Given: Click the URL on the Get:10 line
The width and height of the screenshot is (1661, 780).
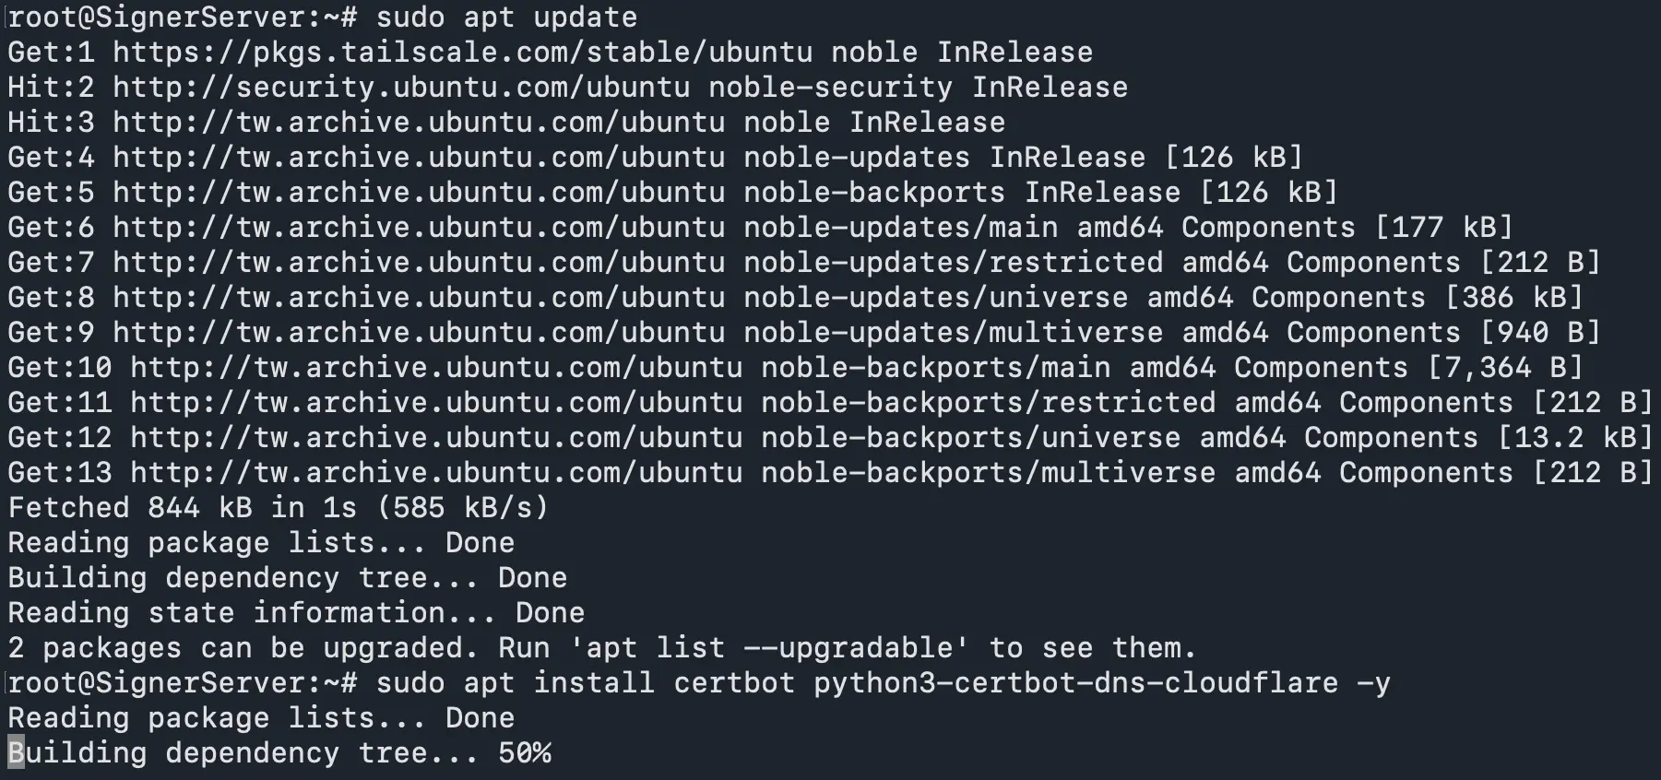Looking at the screenshot, I should coord(436,368).
